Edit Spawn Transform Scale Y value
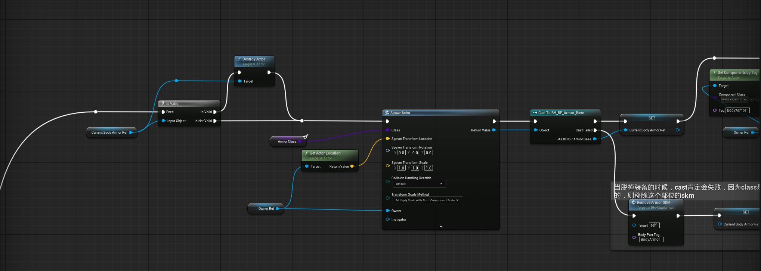 [x=415, y=168]
